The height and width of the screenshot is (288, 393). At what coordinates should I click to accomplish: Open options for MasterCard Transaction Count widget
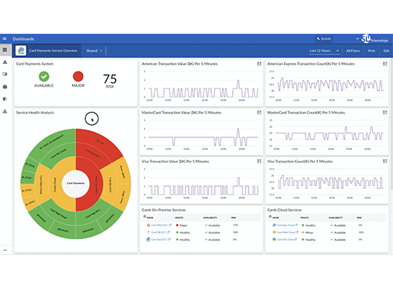[x=385, y=113]
